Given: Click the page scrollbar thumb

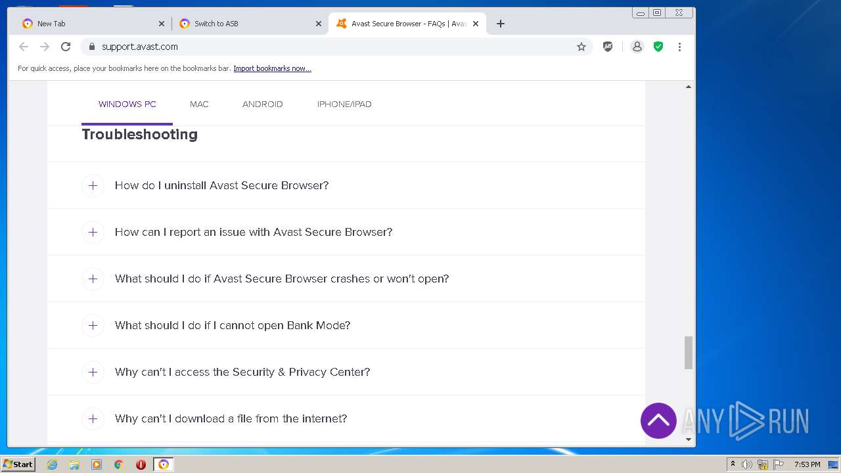Looking at the screenshot, I should click(x=689, y=353).
